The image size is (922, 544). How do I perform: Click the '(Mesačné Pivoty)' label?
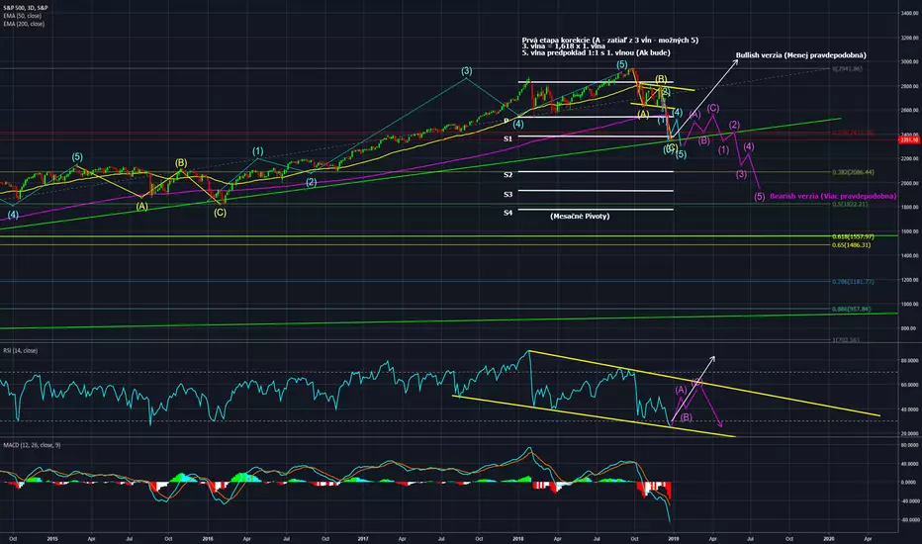point(580,217)
